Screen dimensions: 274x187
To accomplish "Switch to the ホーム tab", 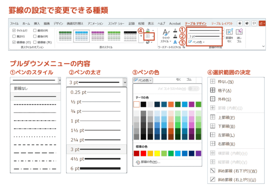I will (26, 23).
